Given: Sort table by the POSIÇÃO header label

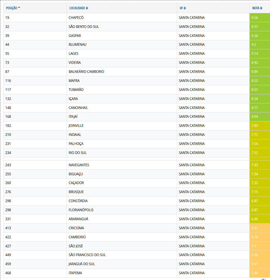Looking at the screenshot, I should (12, 8).
